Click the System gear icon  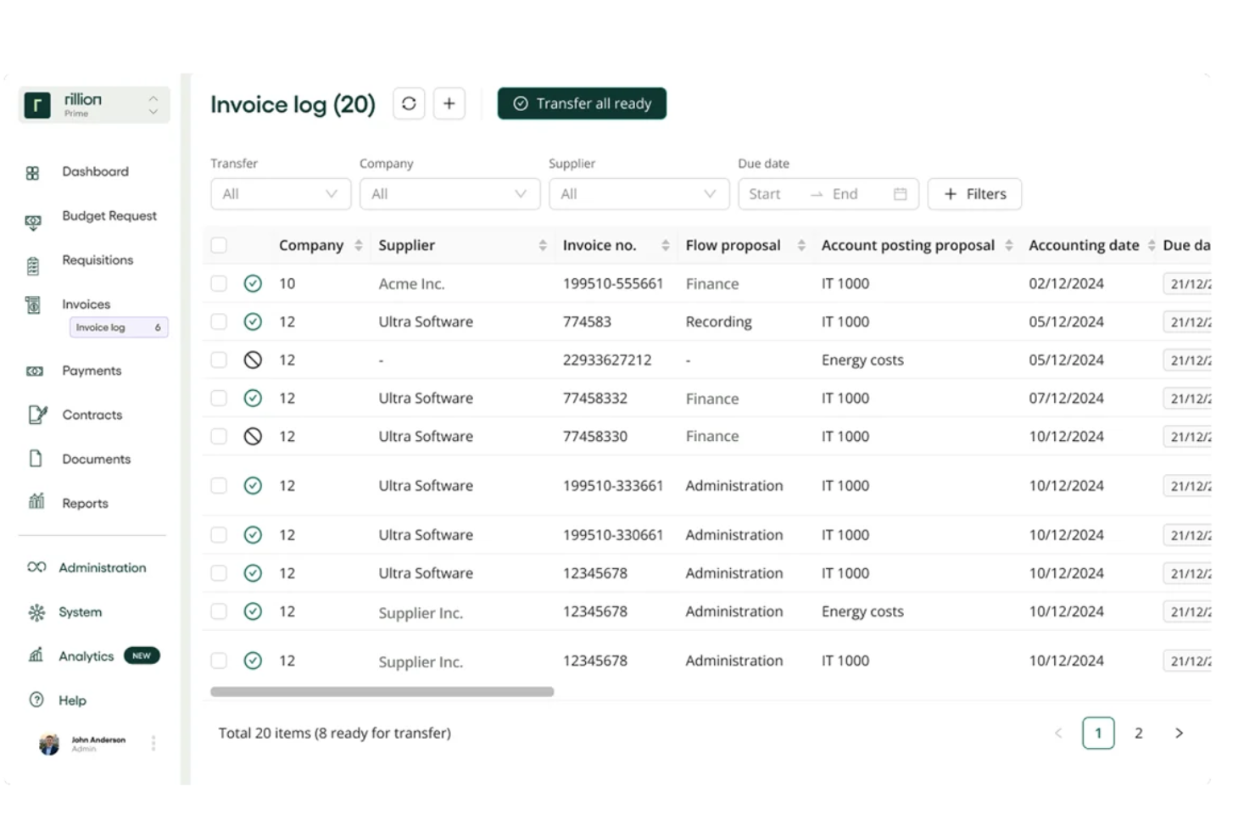click(36, 612)
